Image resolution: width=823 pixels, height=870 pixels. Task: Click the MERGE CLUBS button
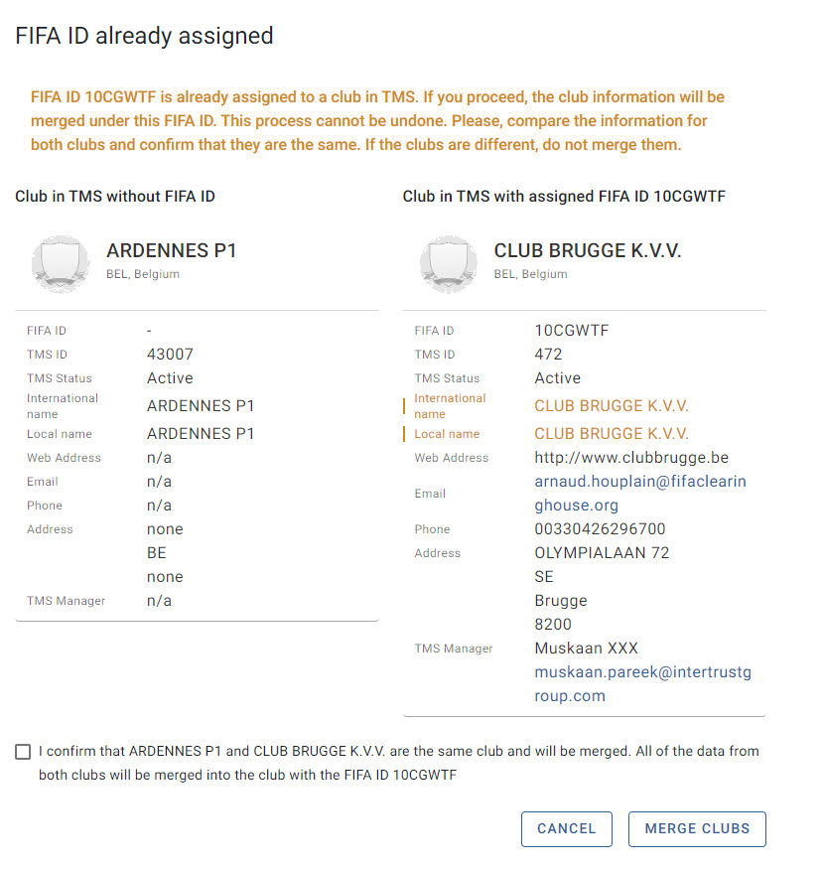pos(697,829)
